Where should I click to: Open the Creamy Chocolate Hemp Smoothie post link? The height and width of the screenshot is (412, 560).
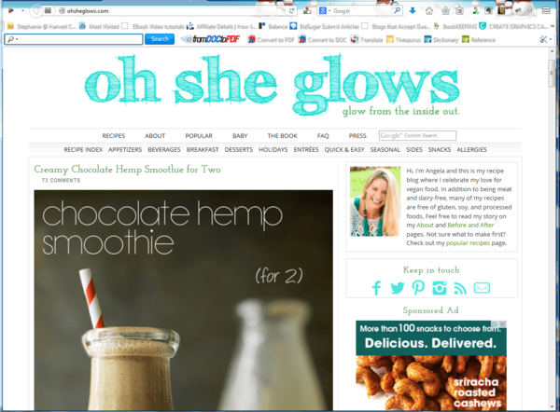127,170
